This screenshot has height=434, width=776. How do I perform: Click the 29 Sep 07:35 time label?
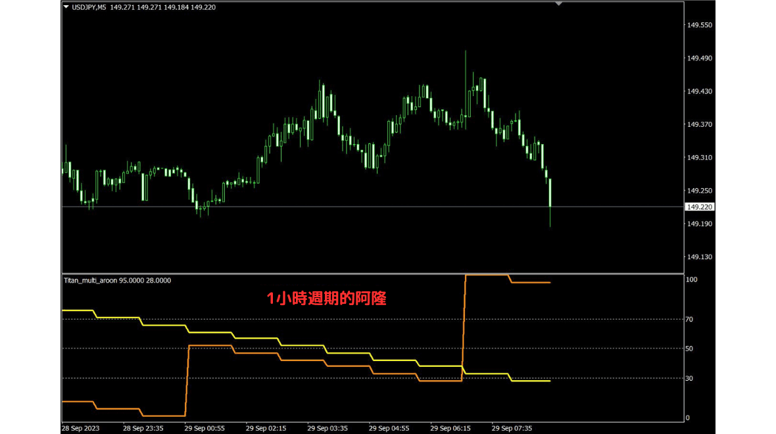[512, 427]
